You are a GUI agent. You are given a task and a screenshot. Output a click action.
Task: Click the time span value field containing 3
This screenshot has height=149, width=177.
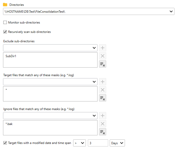point(98,143)
